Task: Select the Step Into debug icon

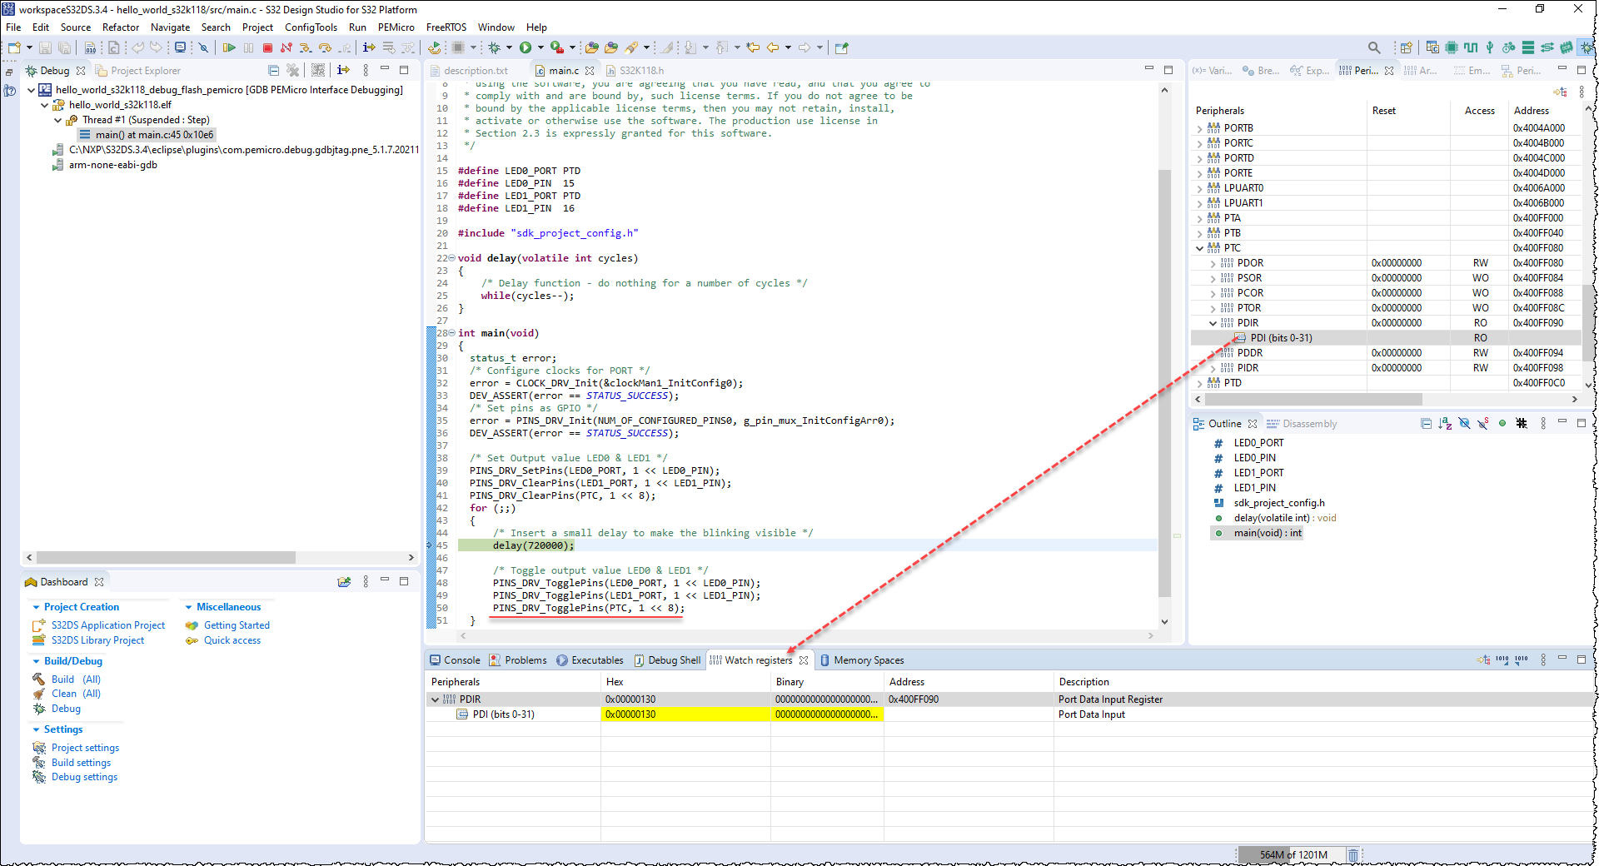Action: coord(305,47)
